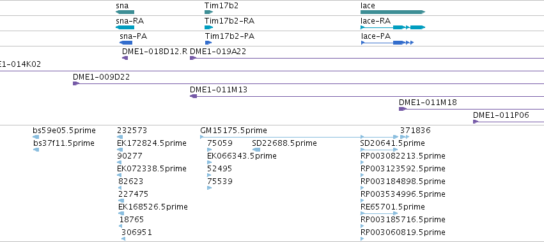Image resolution: width=544 pixels, height=242 pixels.
Task: Click the DME1-019A22 clone marker
Action: point(193,58)
